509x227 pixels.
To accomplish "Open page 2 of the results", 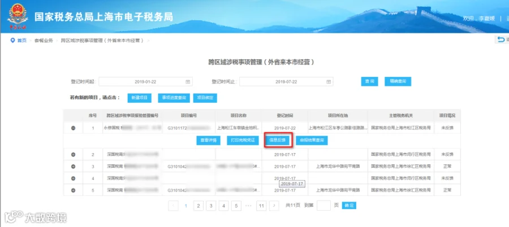I will coord(199,206).
